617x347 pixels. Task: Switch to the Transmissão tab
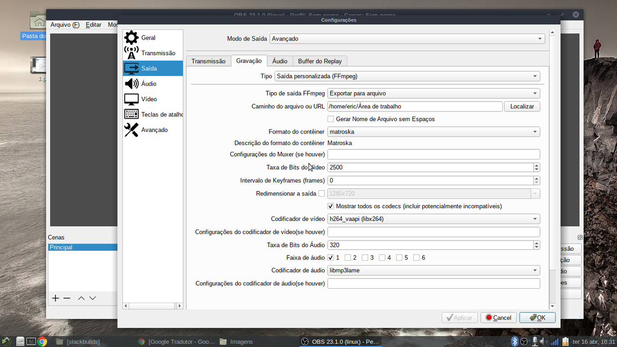coord(208,61)
